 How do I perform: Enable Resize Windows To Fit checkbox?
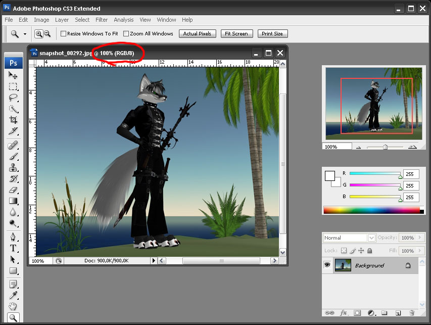pos(64,34)
